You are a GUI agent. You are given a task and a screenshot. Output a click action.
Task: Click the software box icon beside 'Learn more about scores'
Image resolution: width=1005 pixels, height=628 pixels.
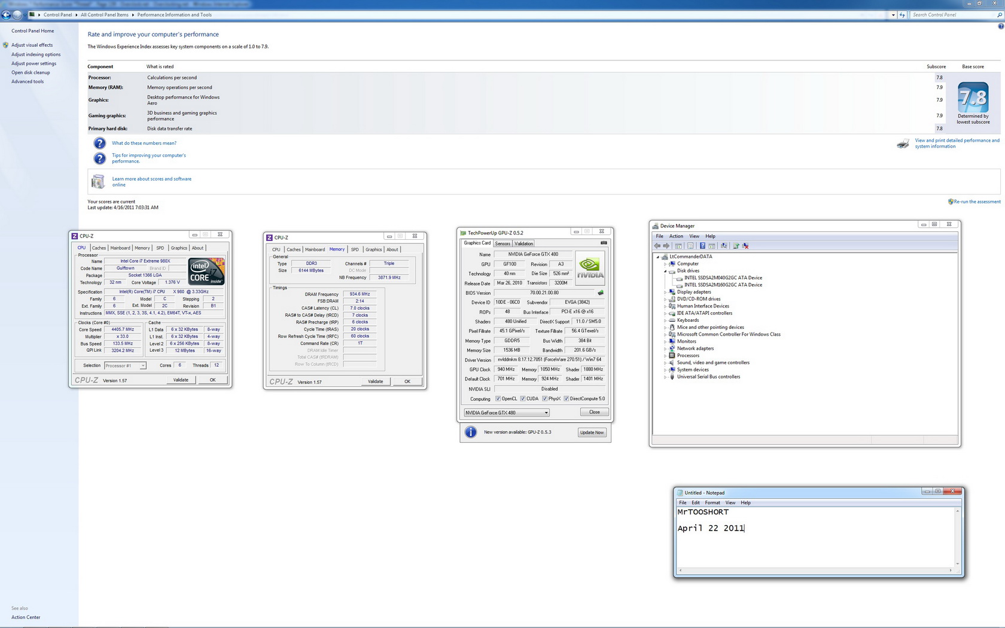pos(98,181)
